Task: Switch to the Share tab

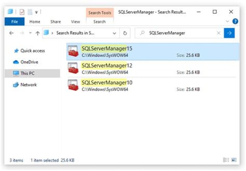Action: [x=56, y=22]
